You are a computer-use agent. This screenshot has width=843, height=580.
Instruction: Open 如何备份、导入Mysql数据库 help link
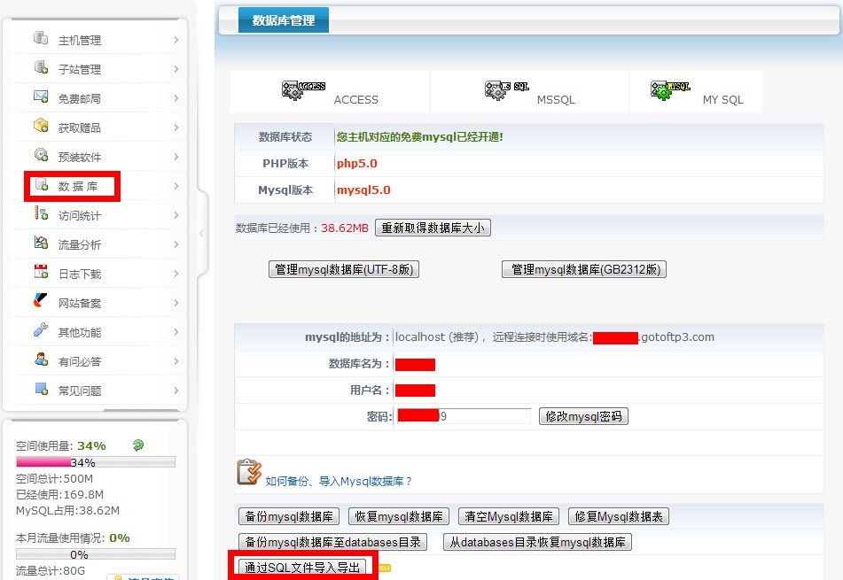point(340,482)
